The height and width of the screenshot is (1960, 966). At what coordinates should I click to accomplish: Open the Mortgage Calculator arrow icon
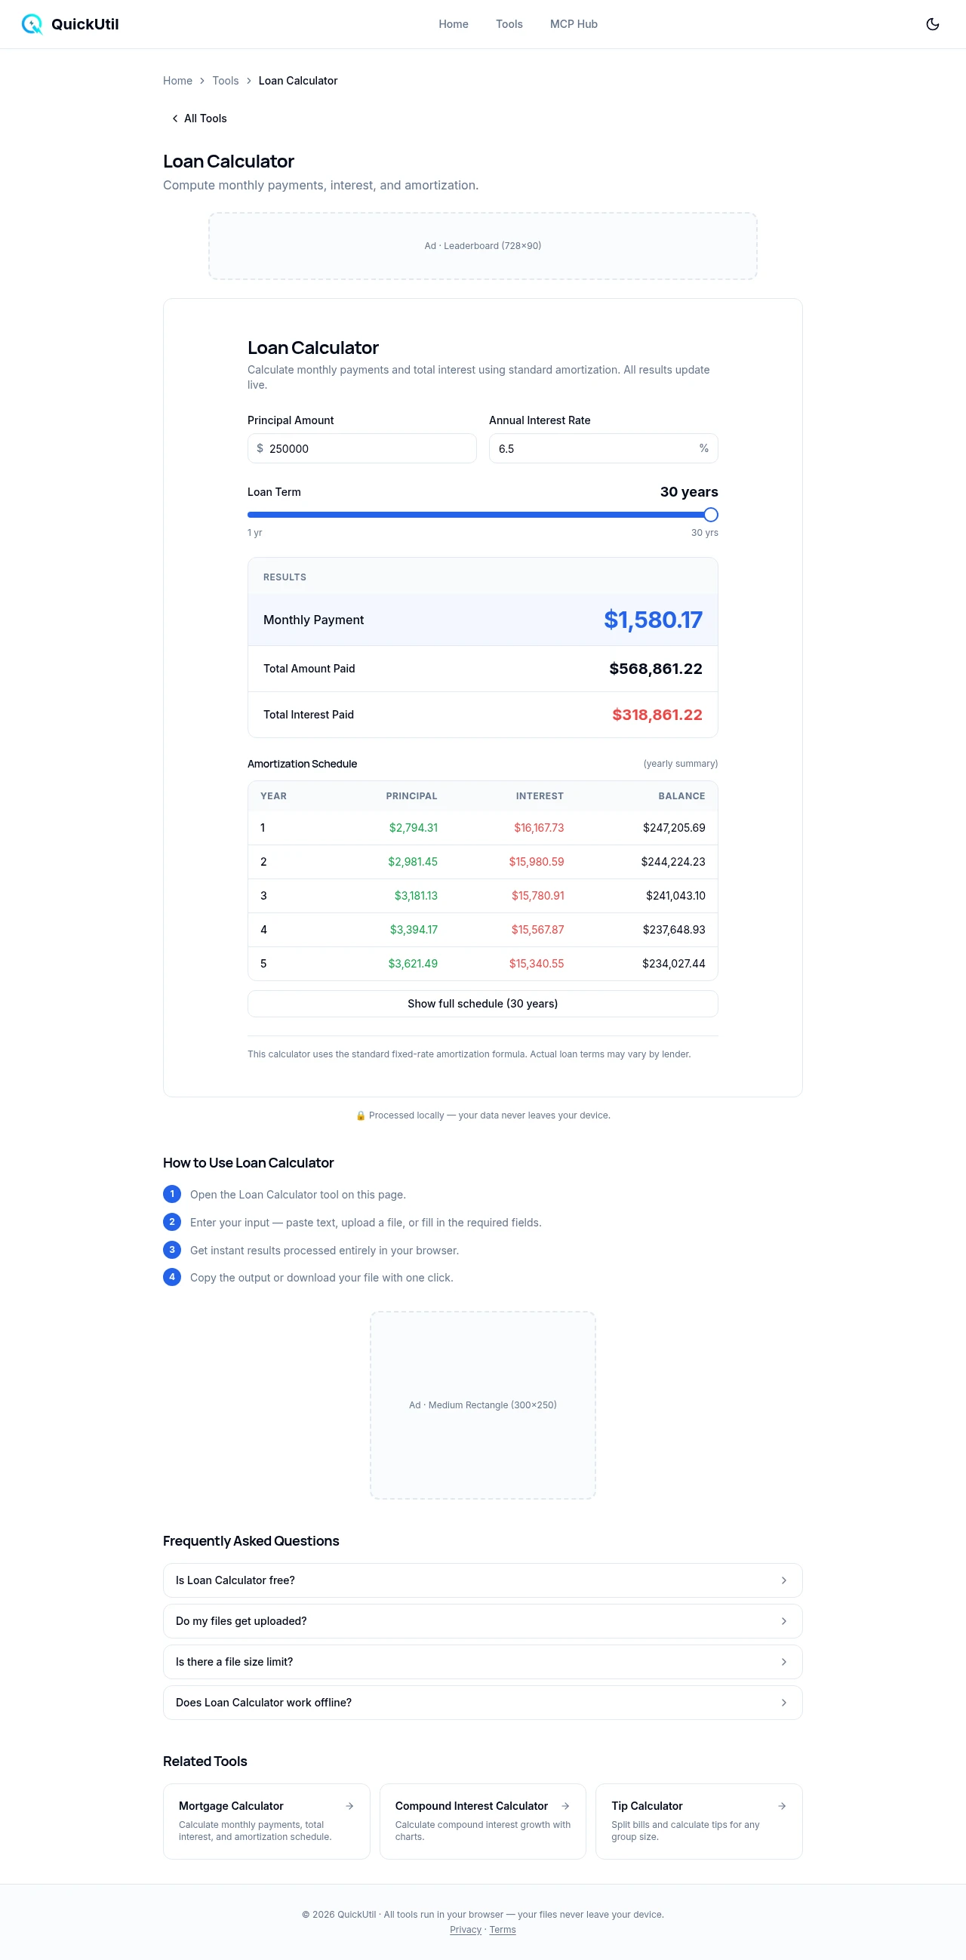(x=349, y=1805)
